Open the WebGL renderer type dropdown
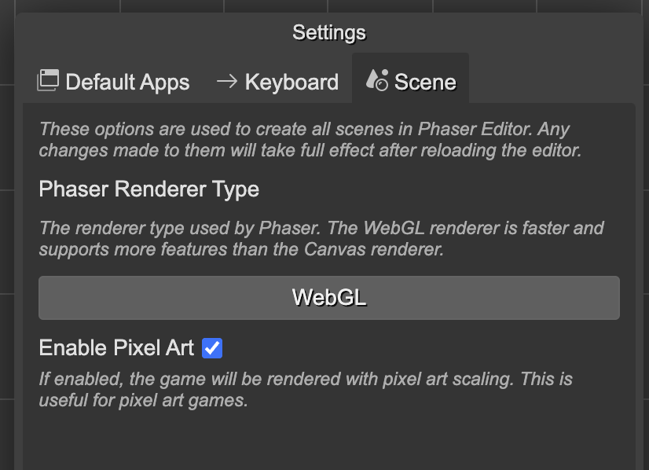The height and width of the screenshot is (470, 649). click(x=329, y=298)
